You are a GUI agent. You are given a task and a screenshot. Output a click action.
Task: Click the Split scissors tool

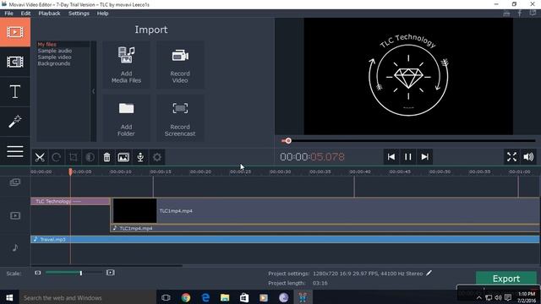coord(40,158)
